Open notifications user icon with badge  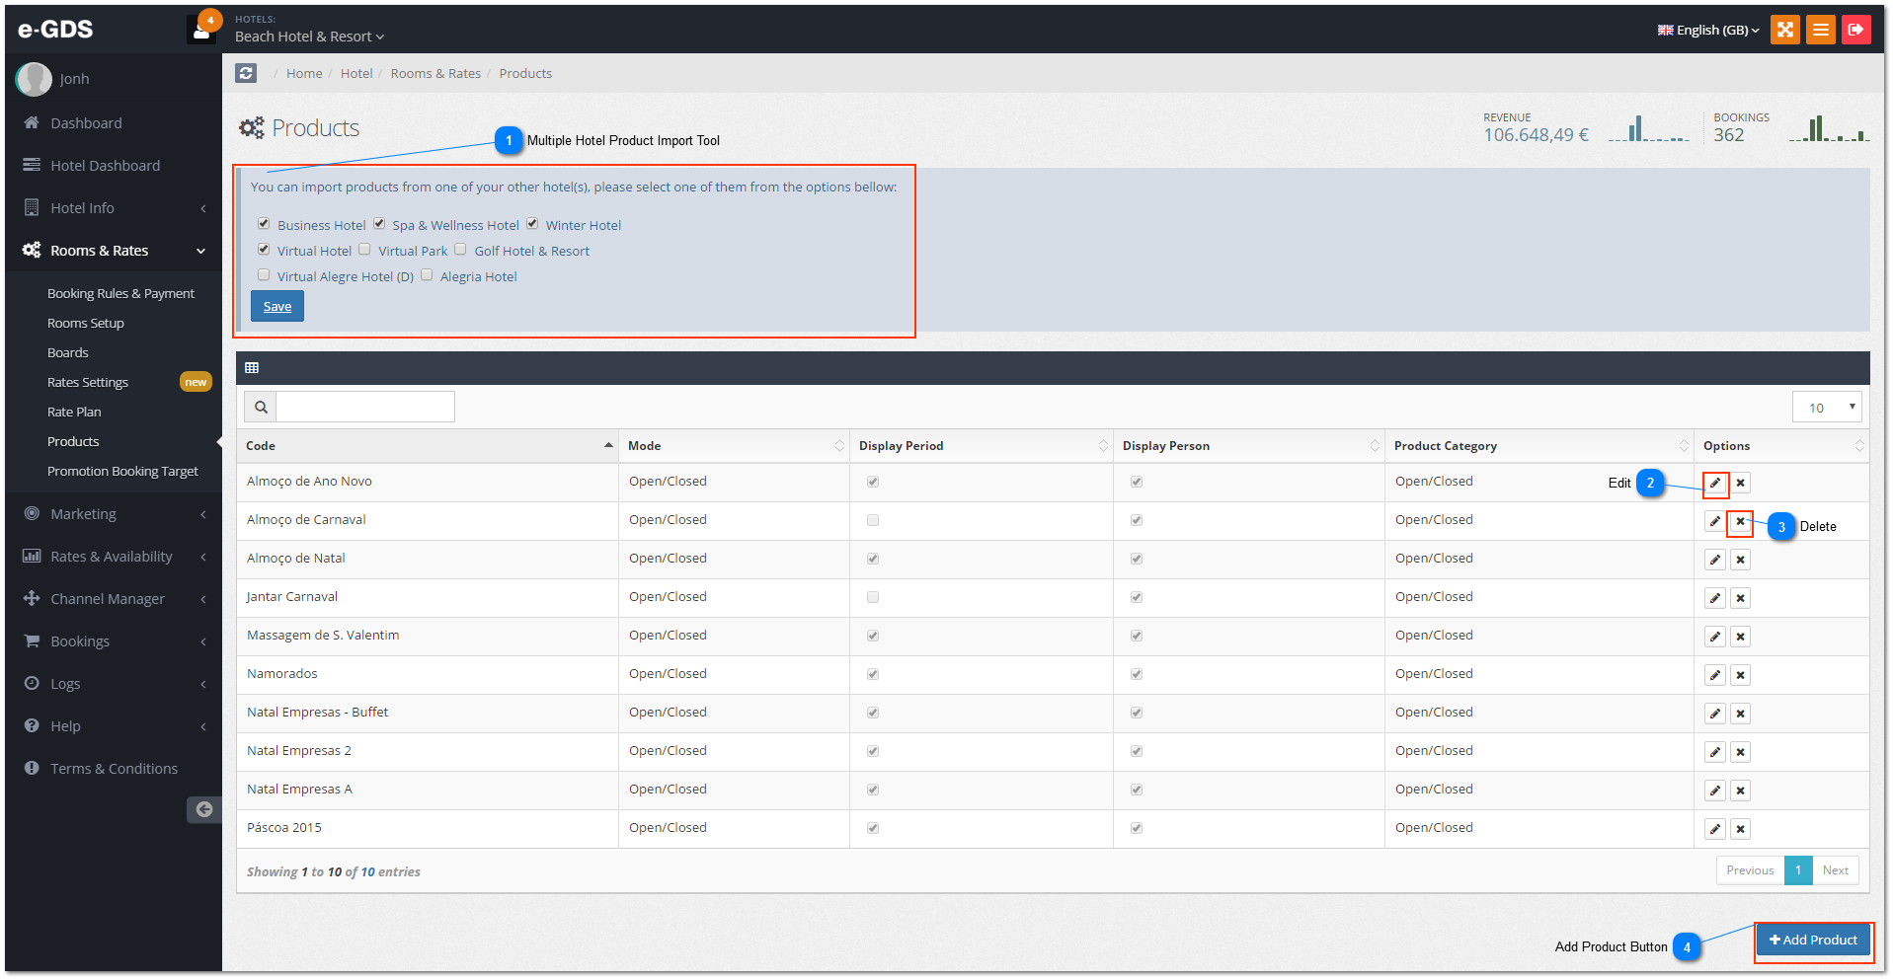[202, 29]
